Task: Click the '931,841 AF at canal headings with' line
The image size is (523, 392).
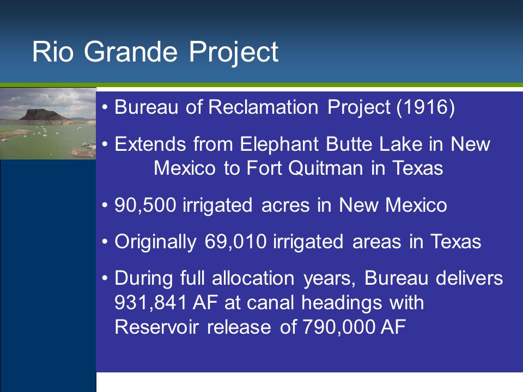Action: pos(269,303)
